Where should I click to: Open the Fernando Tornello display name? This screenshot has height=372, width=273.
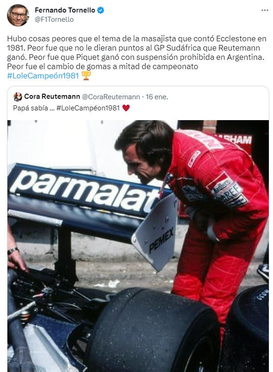click(65, 10)
